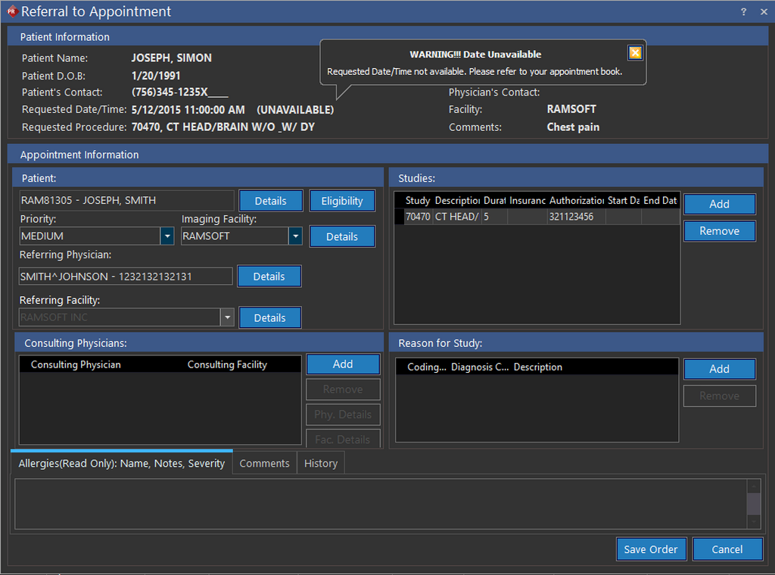Click the Referring Physician input field

[x=126, y=277]
